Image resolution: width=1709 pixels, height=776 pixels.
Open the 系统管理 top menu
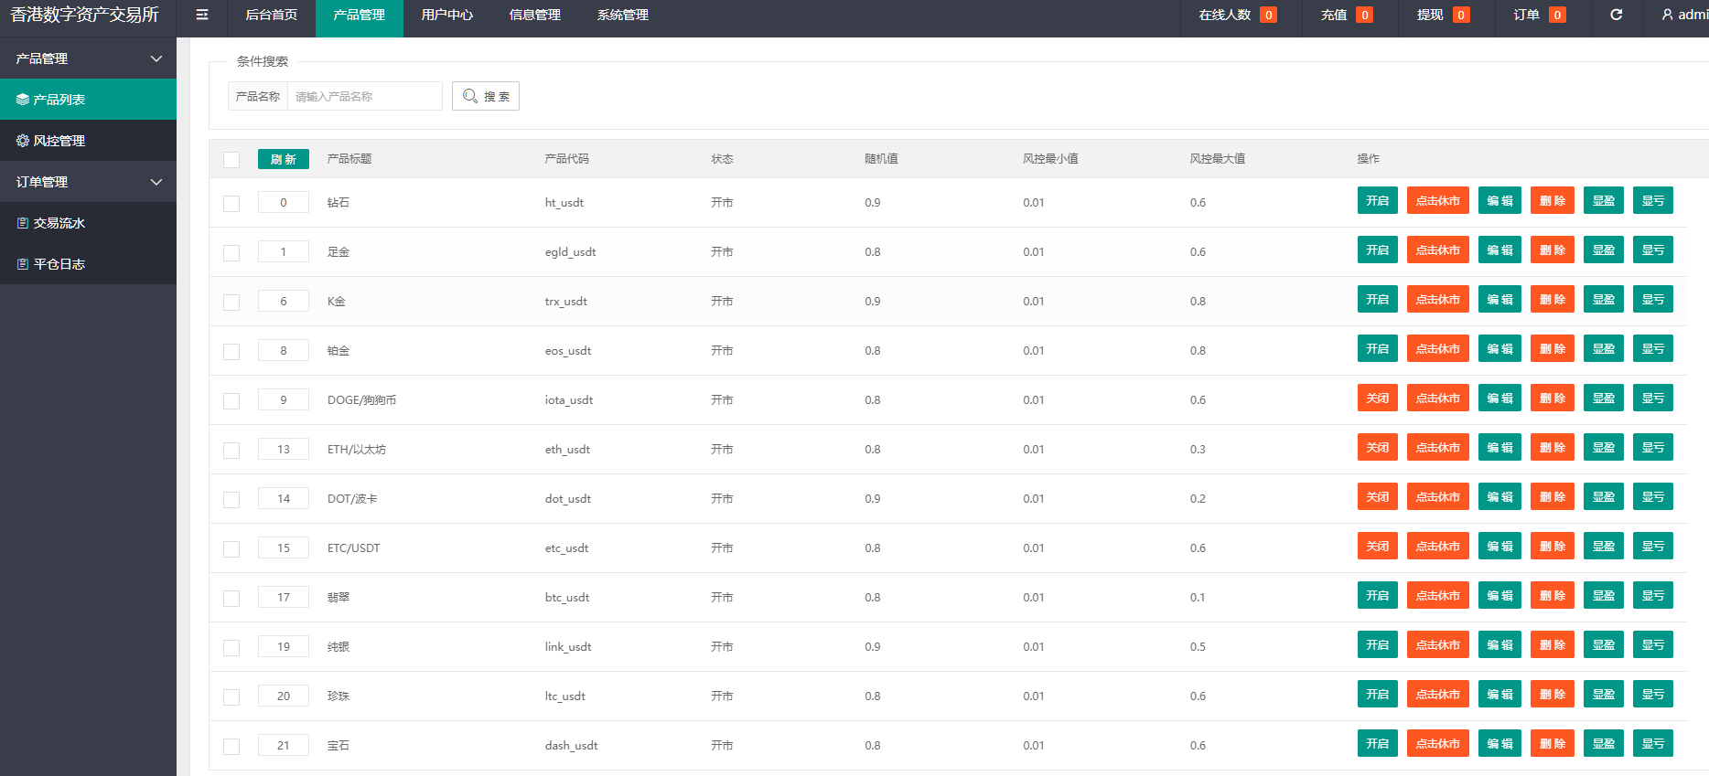(622, 16)
